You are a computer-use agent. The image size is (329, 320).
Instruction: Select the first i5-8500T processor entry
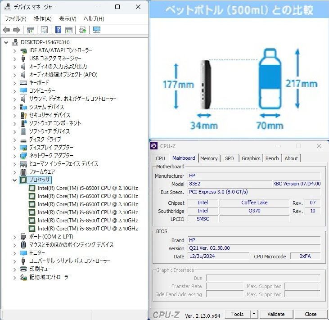click(x=88, y=188)
